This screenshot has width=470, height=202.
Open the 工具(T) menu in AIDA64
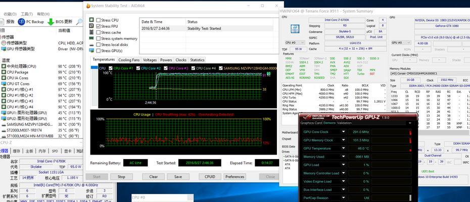point(27,14)
